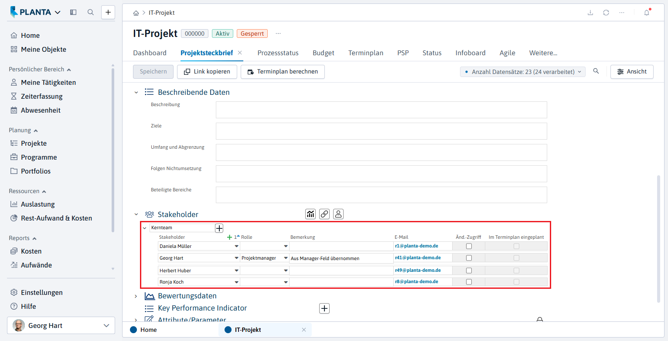Open the search icon beside PLANTA logo

pos(91,12)
